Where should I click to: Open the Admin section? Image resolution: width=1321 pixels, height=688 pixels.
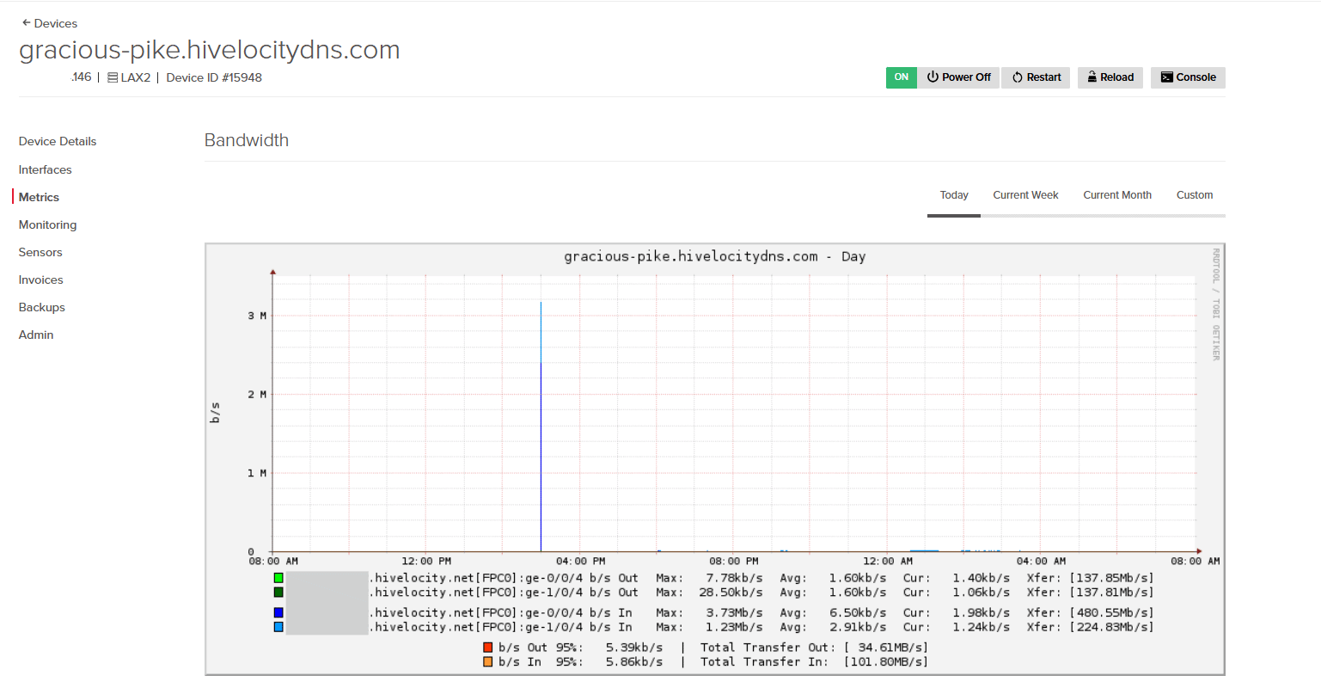pos(36,335)
